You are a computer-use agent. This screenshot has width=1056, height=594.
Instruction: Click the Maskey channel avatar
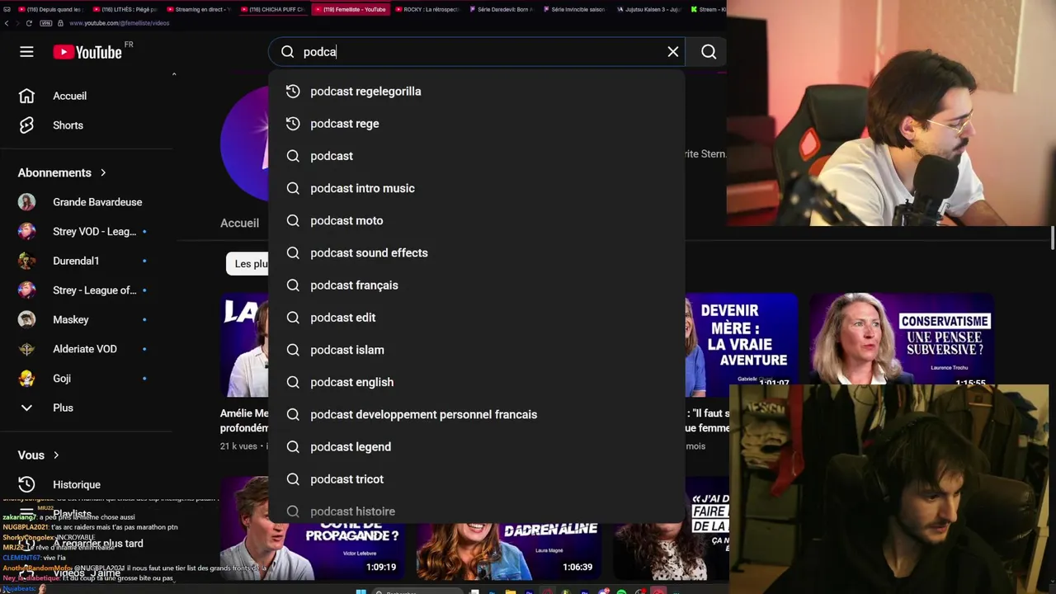coord(27,319)
